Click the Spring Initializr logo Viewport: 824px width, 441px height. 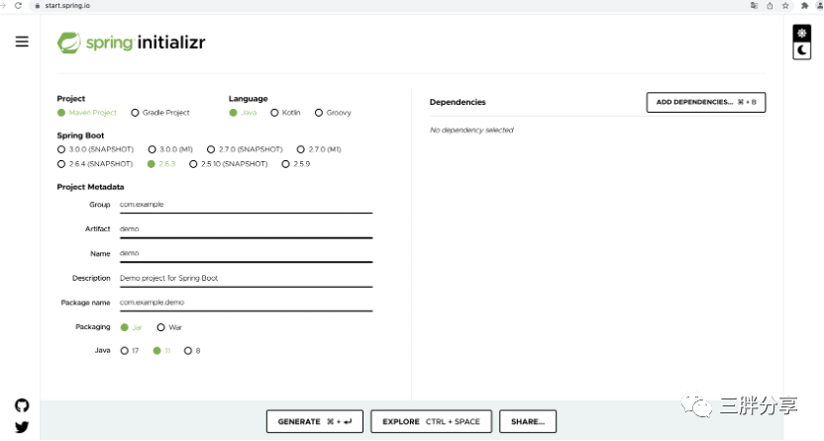click(132, 43)
